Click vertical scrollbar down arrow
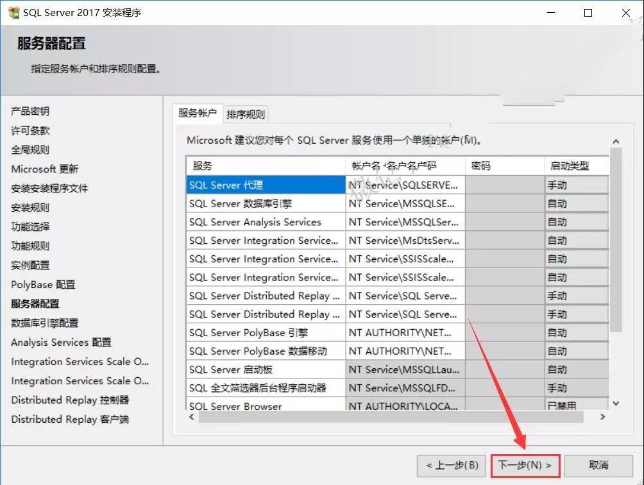Image resolution: width=644 pixels, height=485 pixels. (616, 404)
